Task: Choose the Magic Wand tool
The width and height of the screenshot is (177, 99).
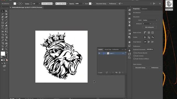Action: 2,14
